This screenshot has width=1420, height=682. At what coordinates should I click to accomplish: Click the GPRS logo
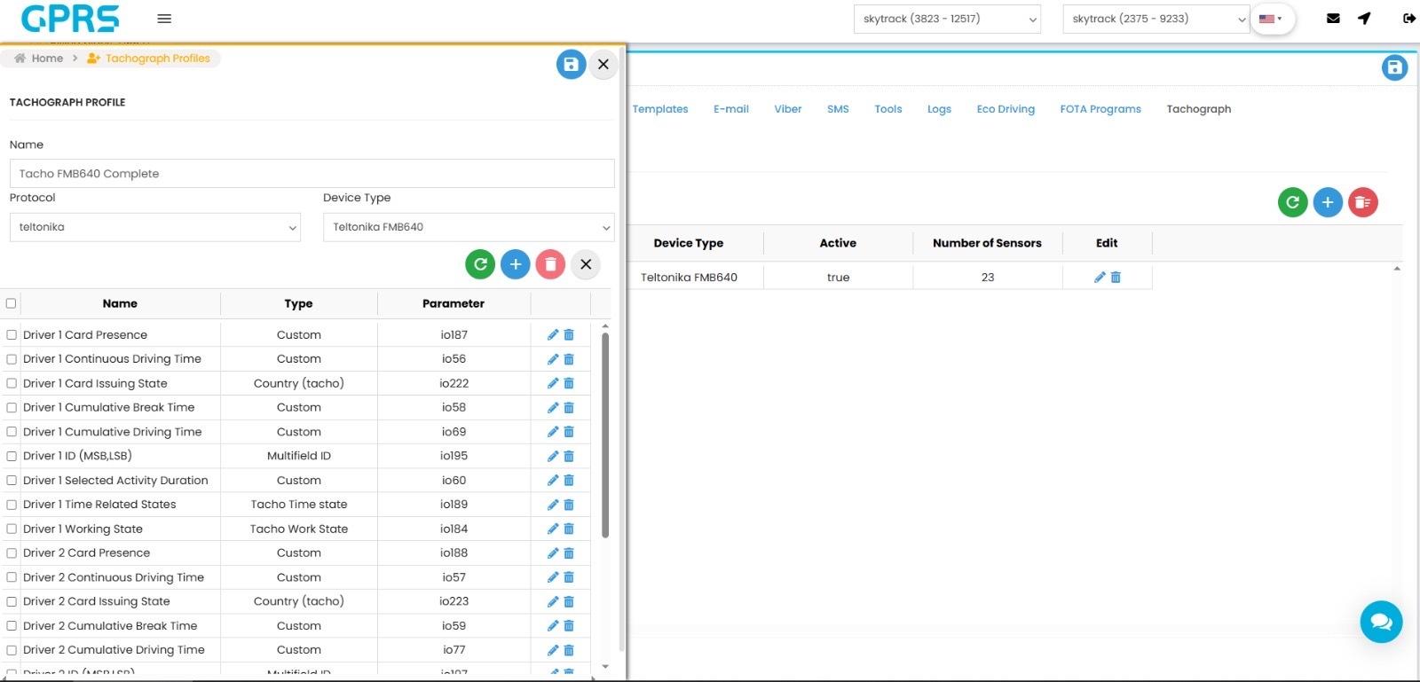tap(70, 19)
